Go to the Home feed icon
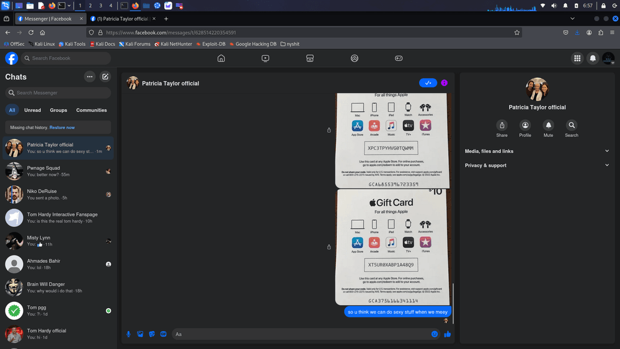The width and height of the screenshot is (620, 349). tap(221, 58)
